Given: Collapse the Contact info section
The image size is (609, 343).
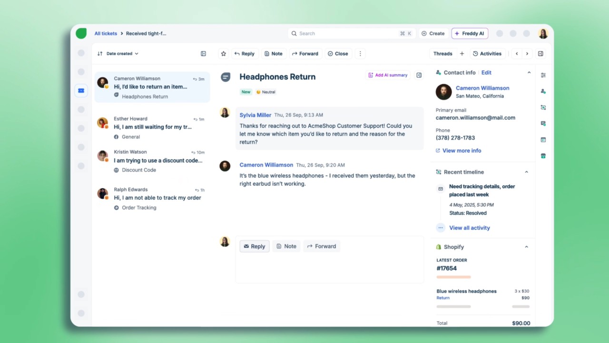Looking at the screenshot, I should click(529, 73).
